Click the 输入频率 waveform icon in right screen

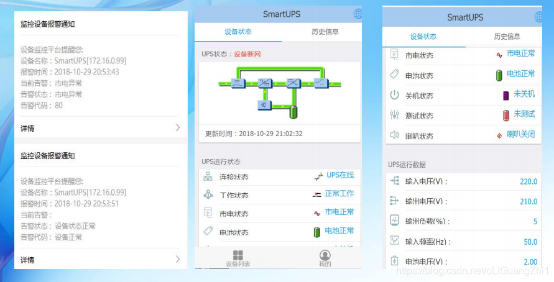point(394,241)
